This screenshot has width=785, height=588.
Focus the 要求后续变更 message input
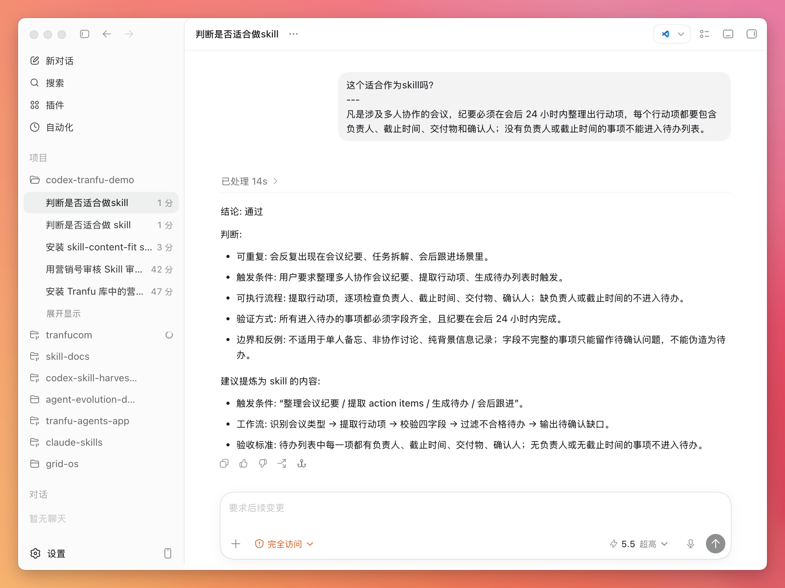pyautogui.click(x=476, y=508)
